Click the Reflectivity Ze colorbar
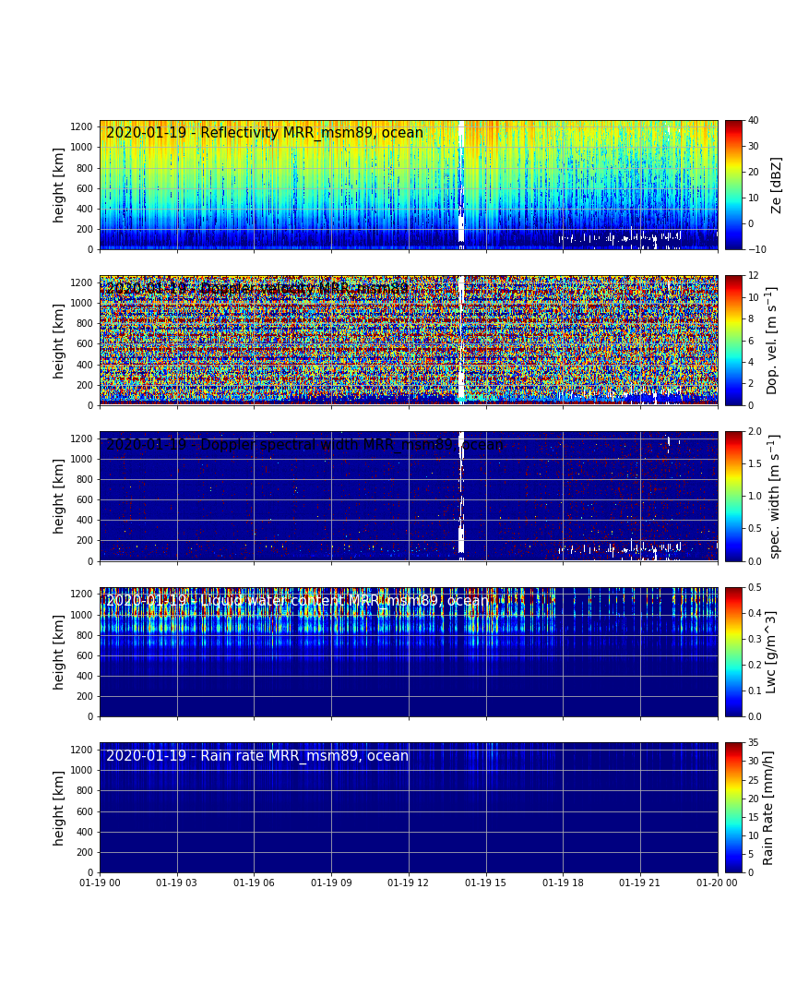 click(732, 185)
